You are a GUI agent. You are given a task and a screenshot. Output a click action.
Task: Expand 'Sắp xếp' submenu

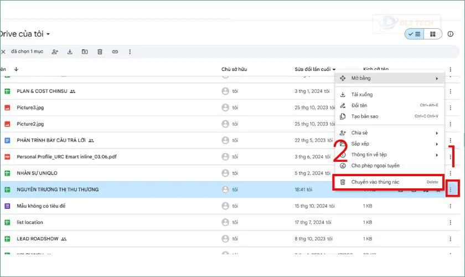point(390,143)
